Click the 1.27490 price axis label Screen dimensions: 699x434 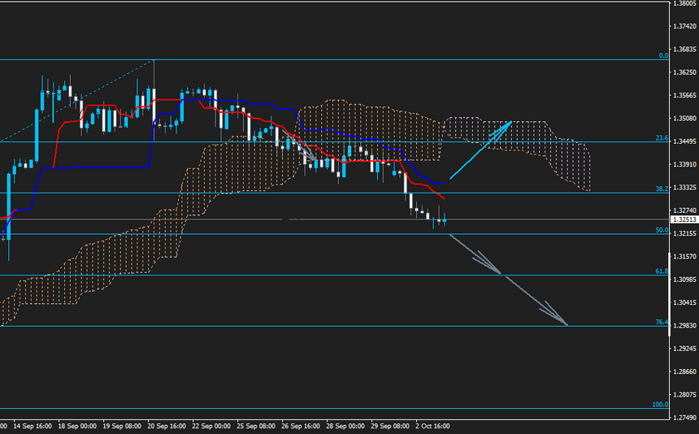684,418
